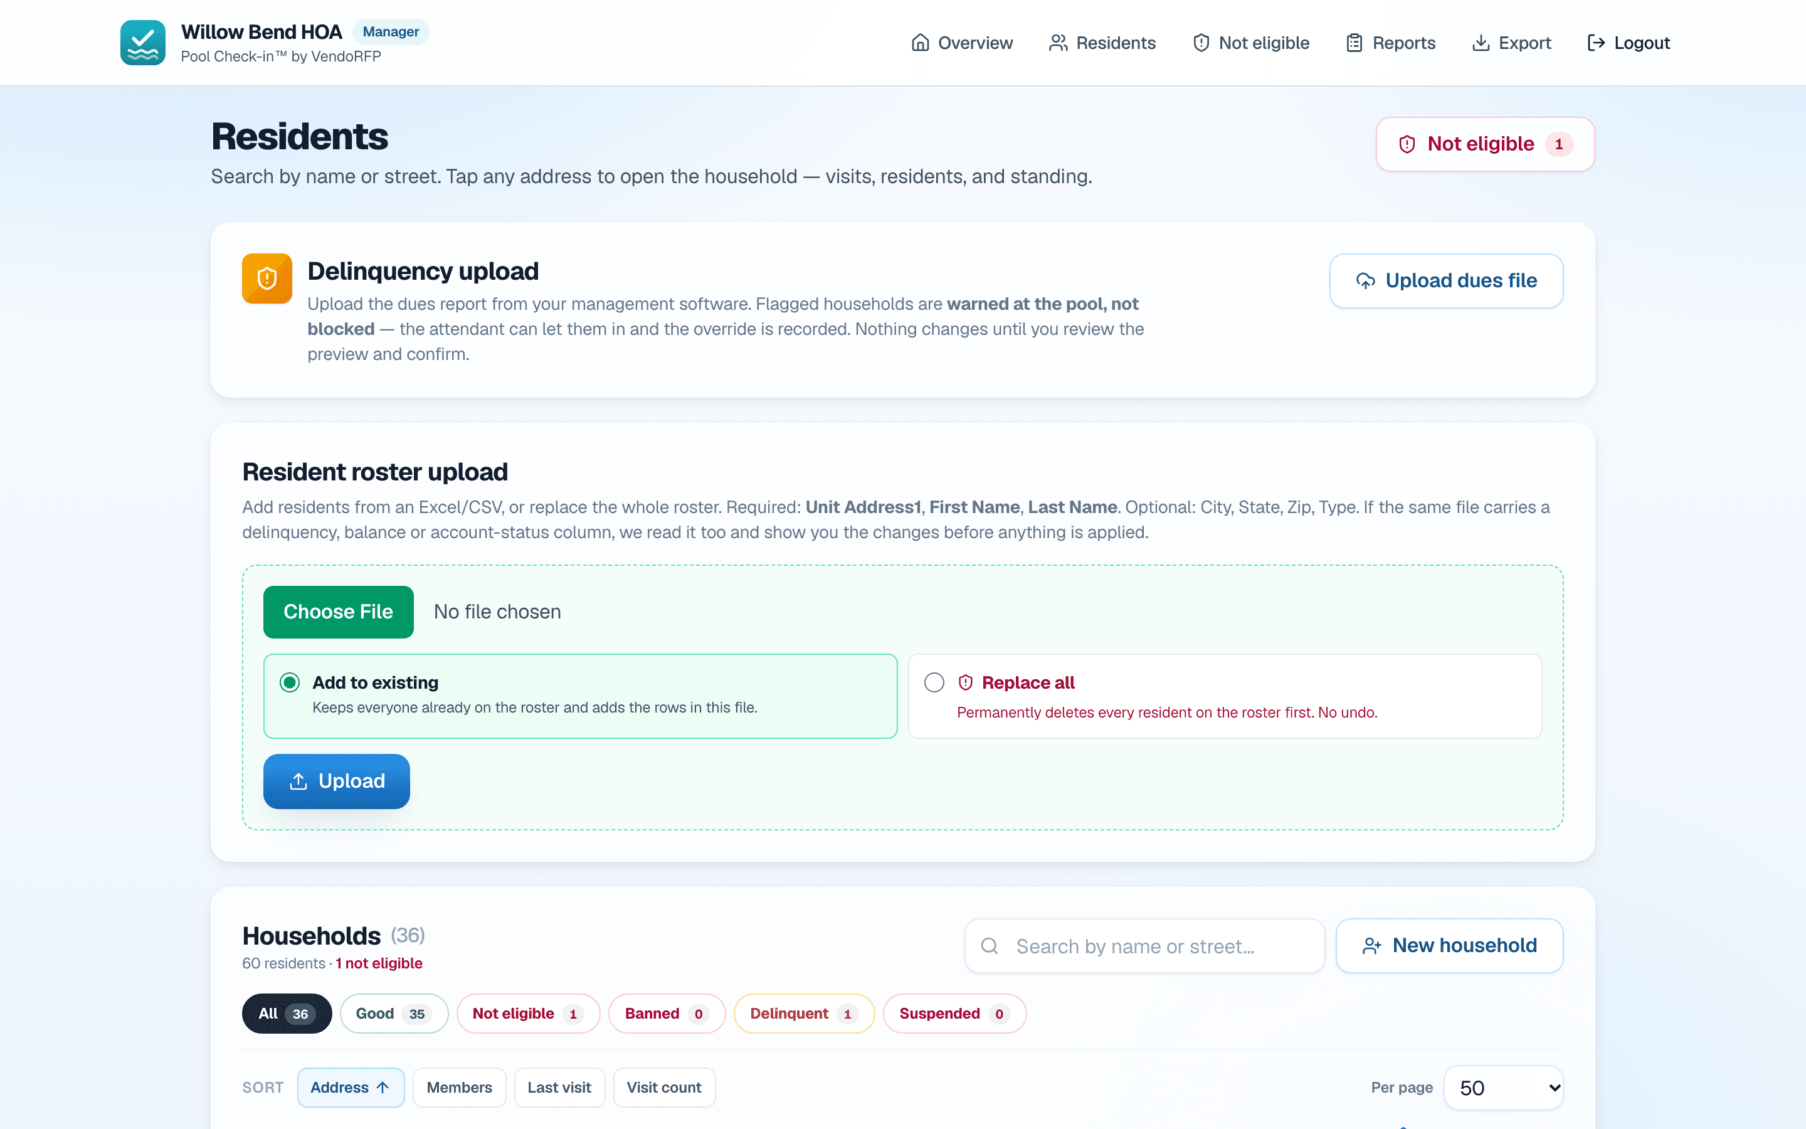Filter households by All 36

(x=287, y=1013)
